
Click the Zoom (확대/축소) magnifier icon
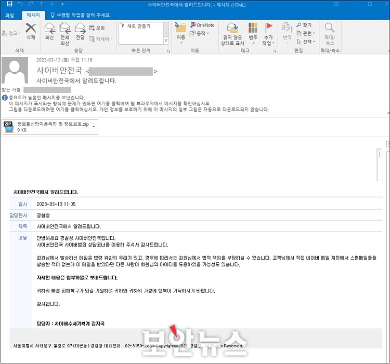coord(330,28)
